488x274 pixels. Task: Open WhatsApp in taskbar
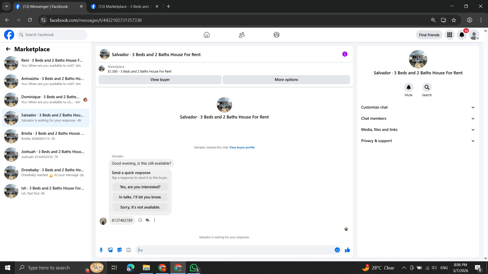tap(194, 268)
